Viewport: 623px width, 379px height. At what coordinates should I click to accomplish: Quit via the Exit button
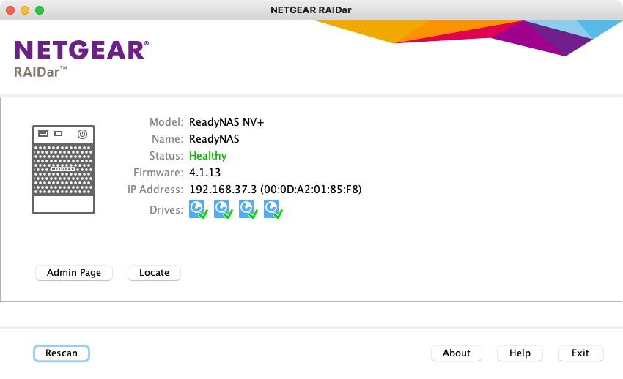(x=580, y=353)
